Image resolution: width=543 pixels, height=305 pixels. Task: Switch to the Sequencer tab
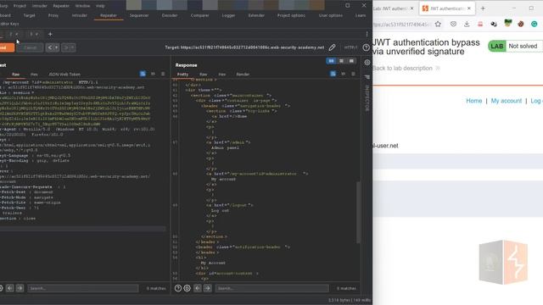point(139,15)
